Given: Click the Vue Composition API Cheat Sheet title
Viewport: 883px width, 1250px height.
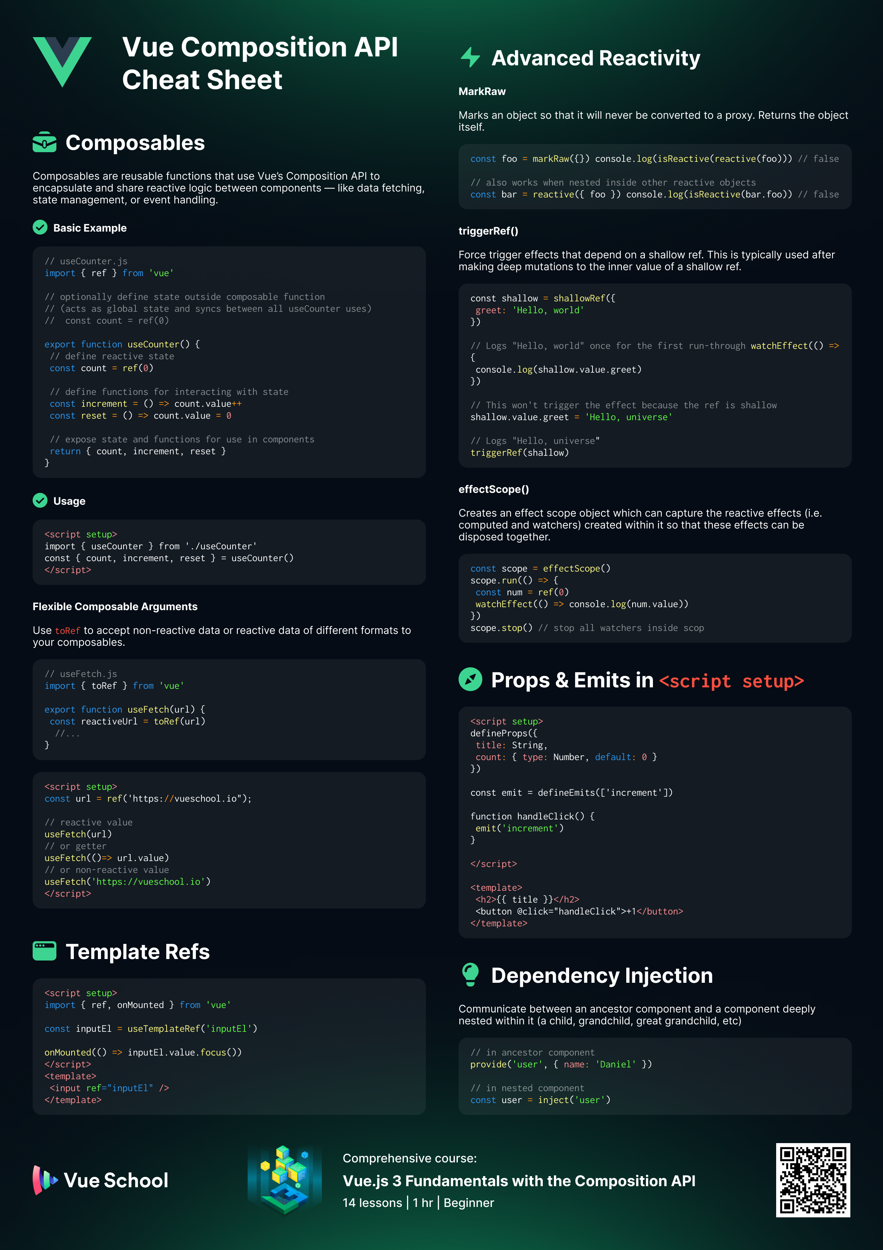Looking at the screenshot, I should [260, 63].
